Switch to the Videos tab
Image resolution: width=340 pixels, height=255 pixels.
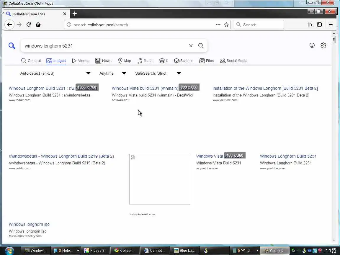[81, 61]
